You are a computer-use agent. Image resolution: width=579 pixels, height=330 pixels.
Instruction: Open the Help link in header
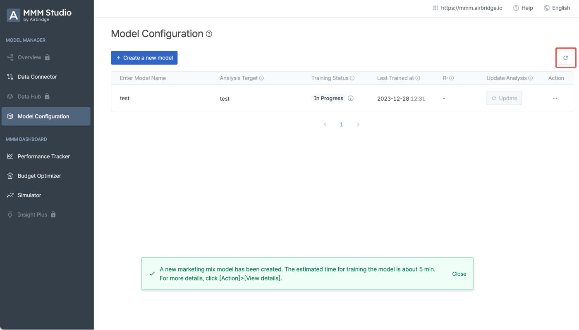click(523, 8)
